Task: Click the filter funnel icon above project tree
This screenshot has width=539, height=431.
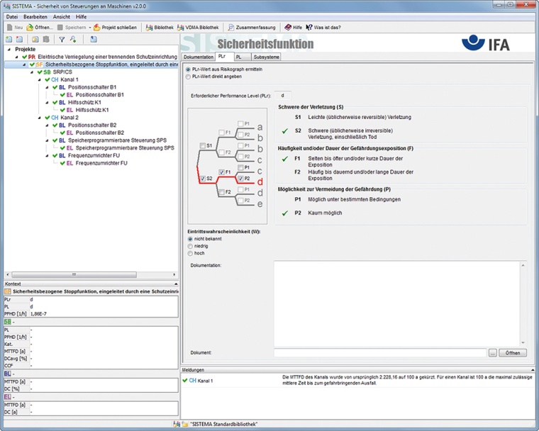Action: pos(62,39)
